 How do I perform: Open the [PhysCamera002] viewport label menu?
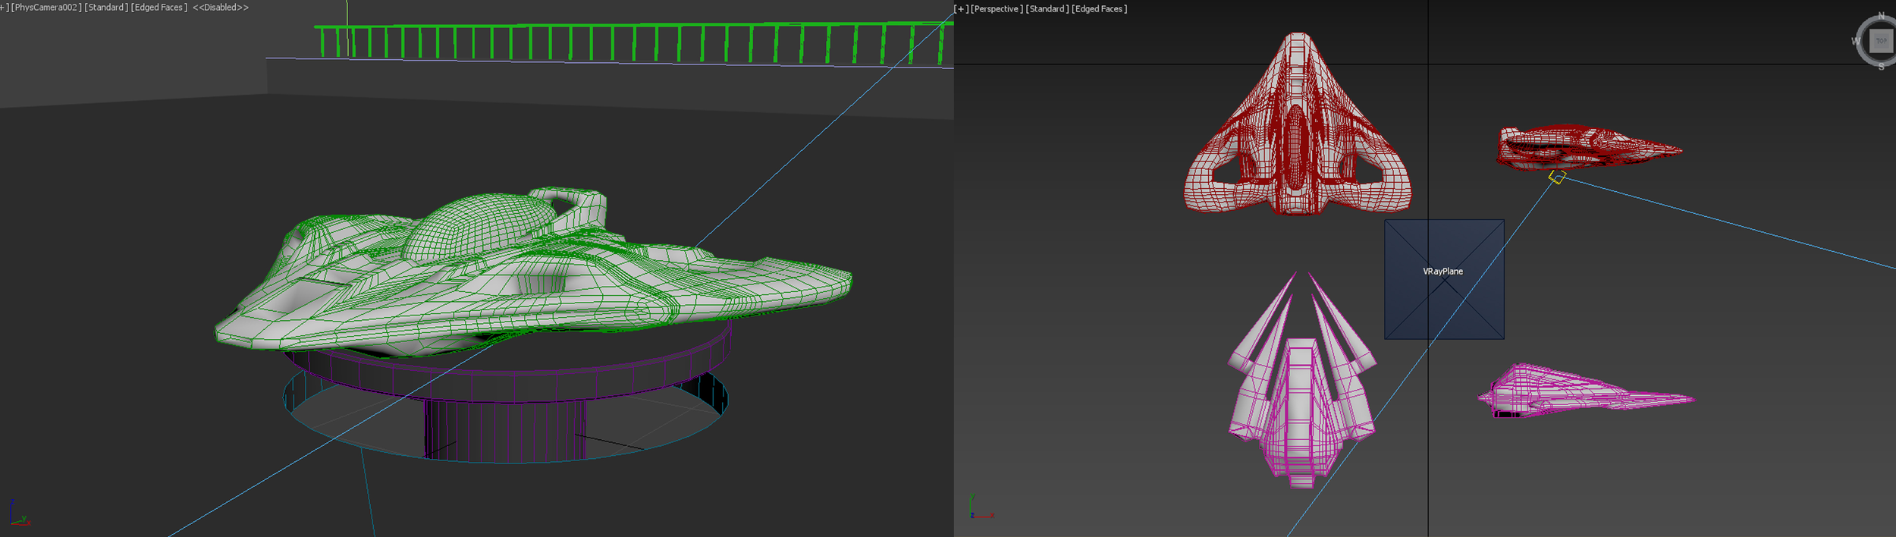click(46, 8)
